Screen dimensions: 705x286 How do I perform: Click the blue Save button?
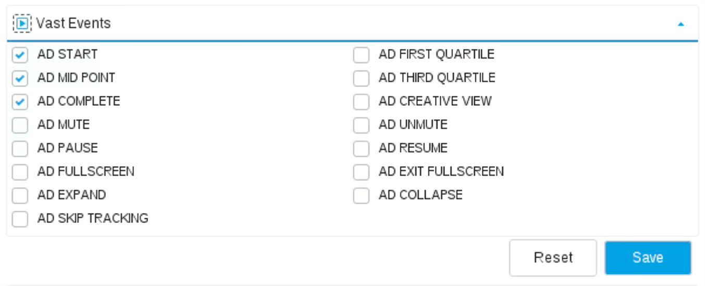[x=648, y=257]
